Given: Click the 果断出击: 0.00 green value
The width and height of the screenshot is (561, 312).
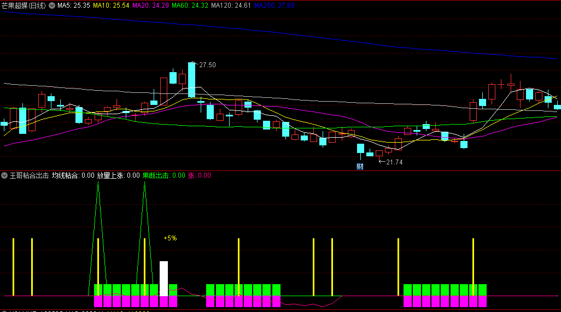Looking at the screenshot, I should pyautogui.click(x=164, y=175).
